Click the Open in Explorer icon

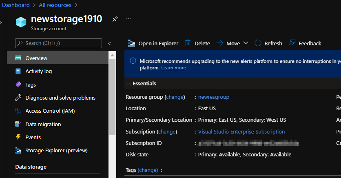[x=131, y=43]
